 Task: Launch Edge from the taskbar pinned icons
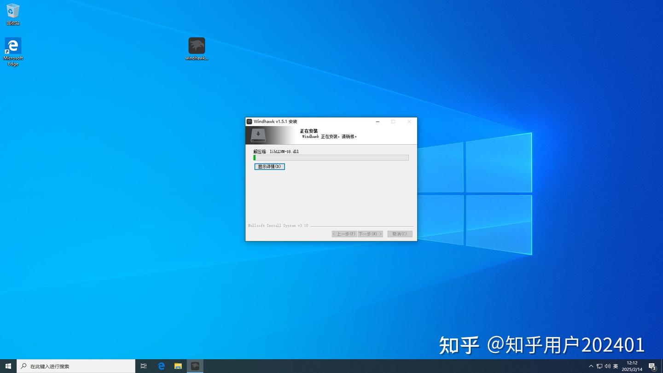[161, 366]
